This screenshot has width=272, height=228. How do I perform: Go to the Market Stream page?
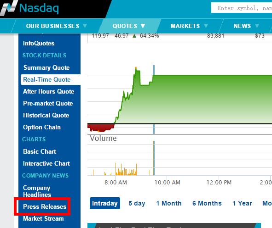point(43,218)
